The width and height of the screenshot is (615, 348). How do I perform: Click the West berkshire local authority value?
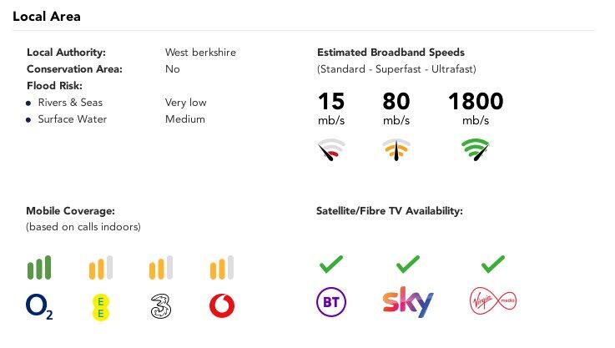click(200, 52)
